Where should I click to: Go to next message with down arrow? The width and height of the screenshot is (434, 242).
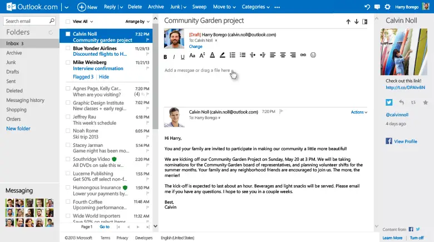click(x=357, y=22)
